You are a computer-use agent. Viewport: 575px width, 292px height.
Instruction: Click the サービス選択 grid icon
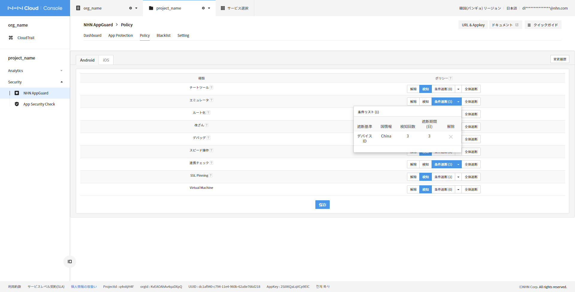[223, 8]
